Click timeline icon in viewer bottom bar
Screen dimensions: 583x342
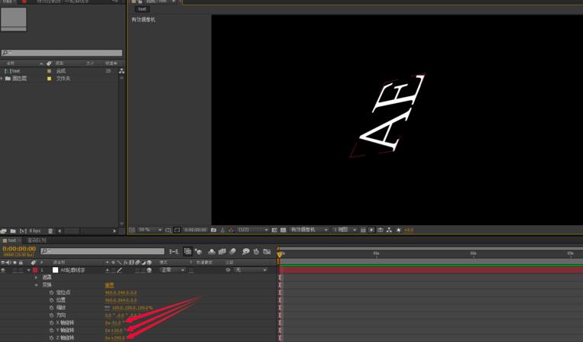coord(381,231)
